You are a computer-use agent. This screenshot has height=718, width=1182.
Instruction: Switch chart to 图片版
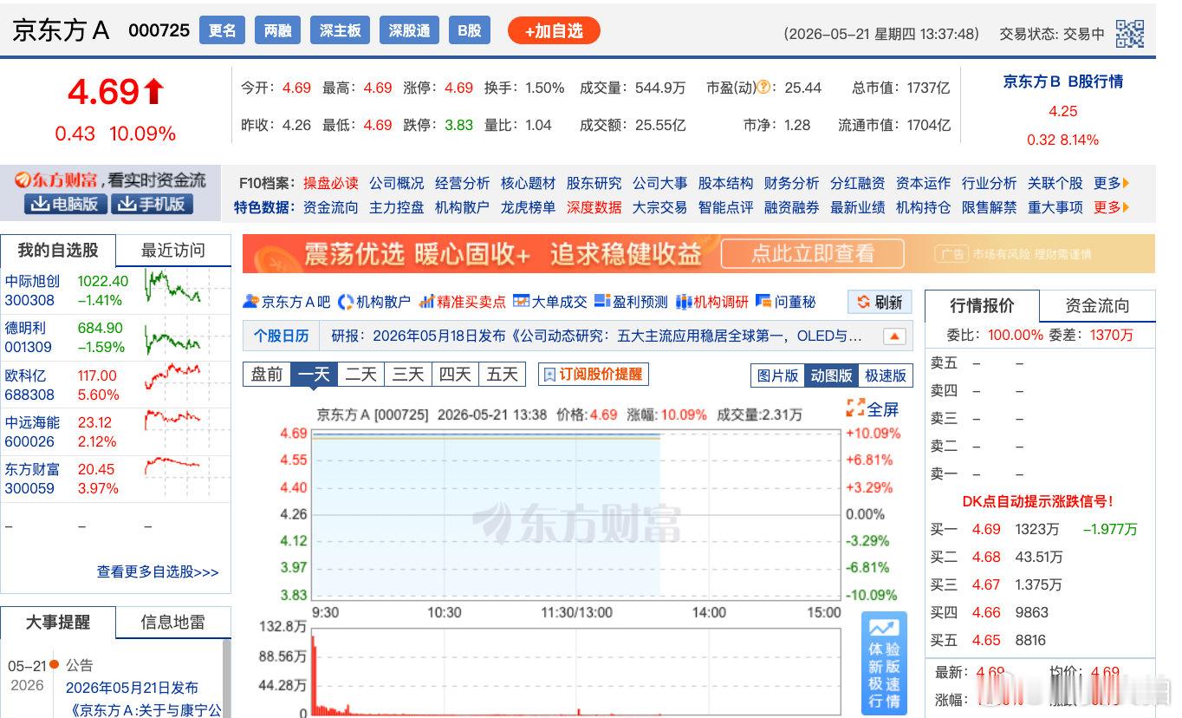[x=777, y=375]
